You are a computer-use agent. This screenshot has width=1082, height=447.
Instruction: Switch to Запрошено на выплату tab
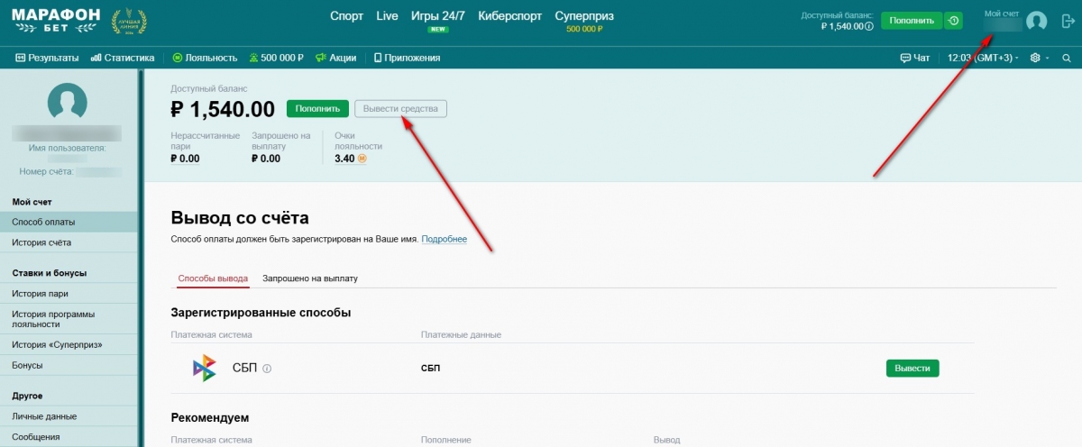click(310, 278)
